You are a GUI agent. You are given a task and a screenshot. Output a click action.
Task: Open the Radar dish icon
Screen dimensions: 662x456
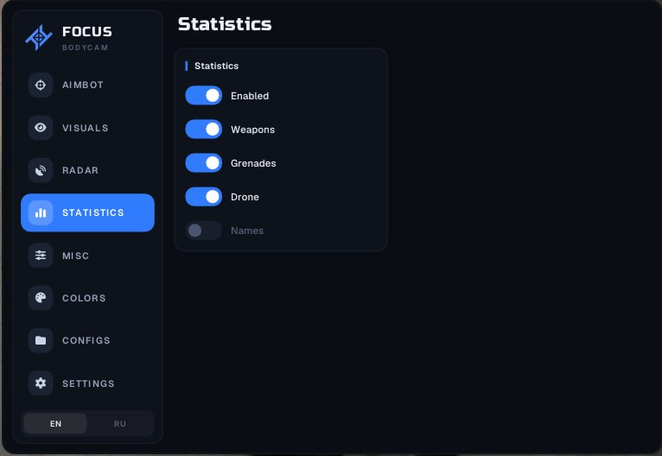click(41, 170)
